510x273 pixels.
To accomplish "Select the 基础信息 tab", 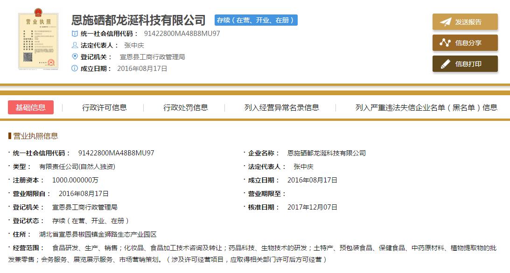I will pyautogui.click(x=31, y=107).
